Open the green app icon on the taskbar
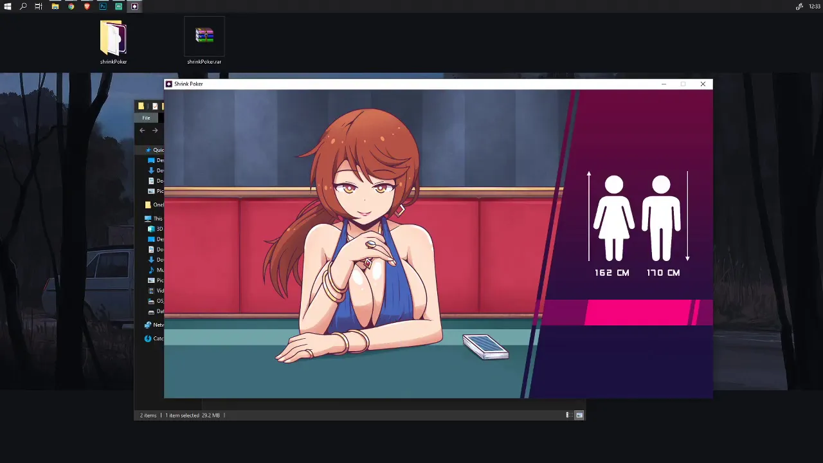Image resolution: width=823 pixels, height=463 pixels. coord(118,6)
